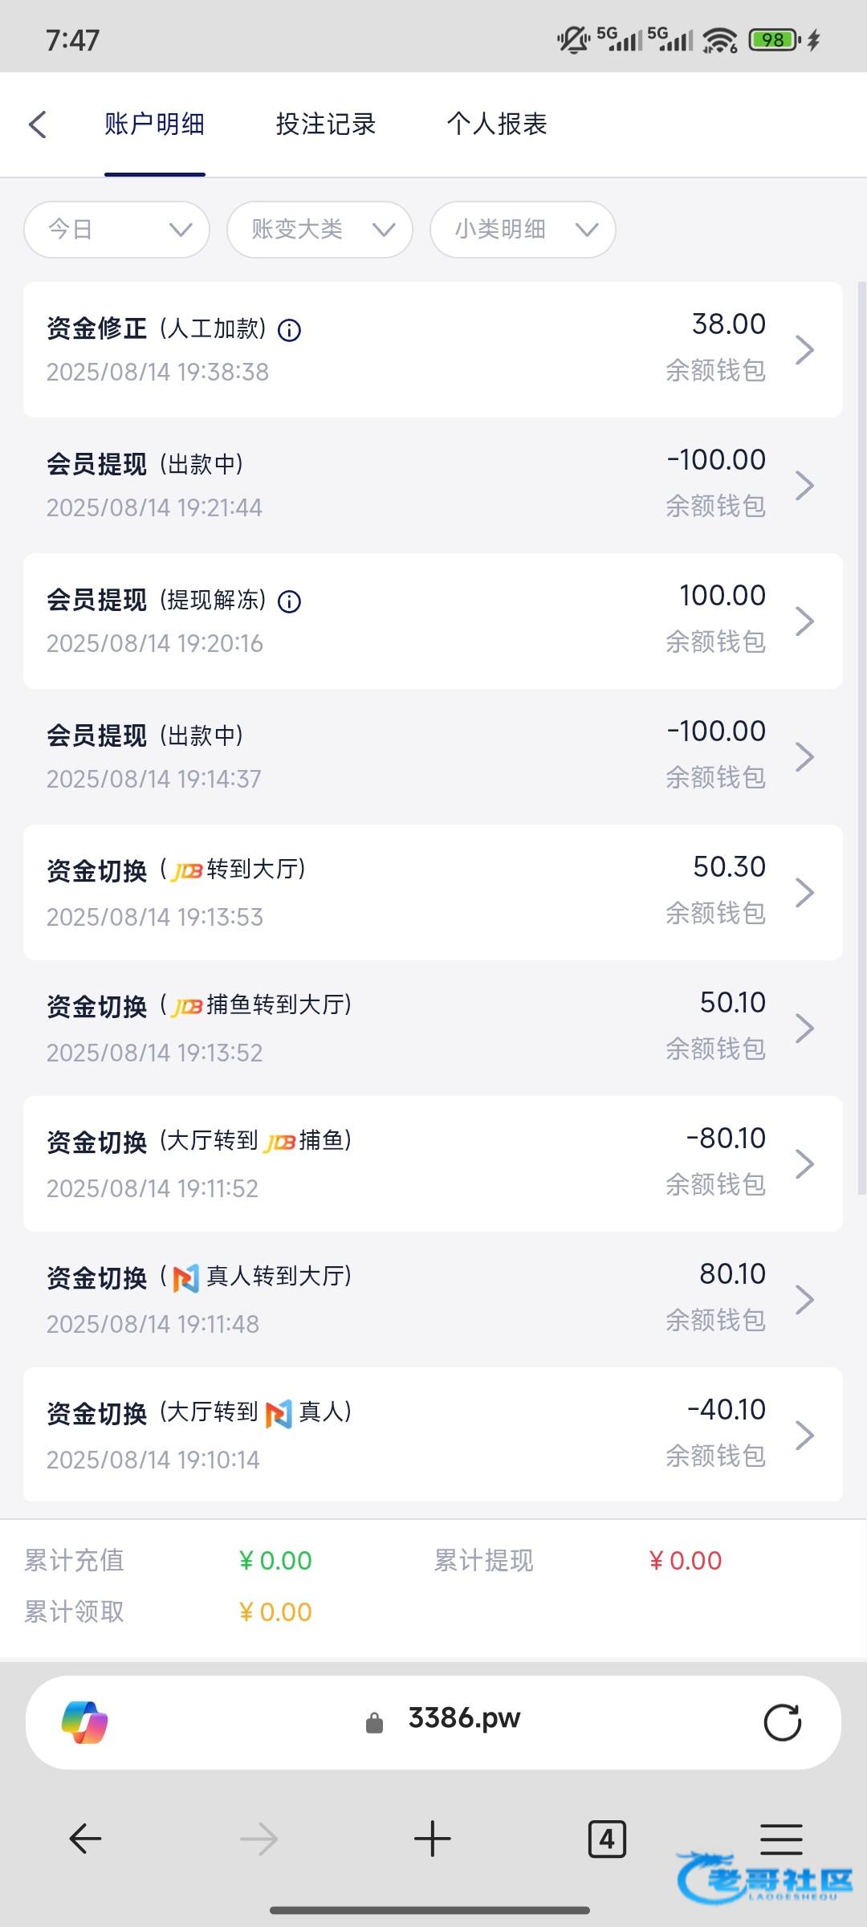Open the 账变大类 category dropdown
Image resolution: width=867 pixels, height=1927 pixels.
tap(320, 230)
